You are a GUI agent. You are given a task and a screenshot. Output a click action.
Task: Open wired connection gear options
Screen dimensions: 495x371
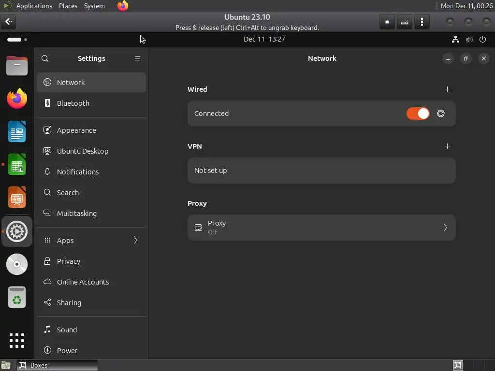coord(441,114)
